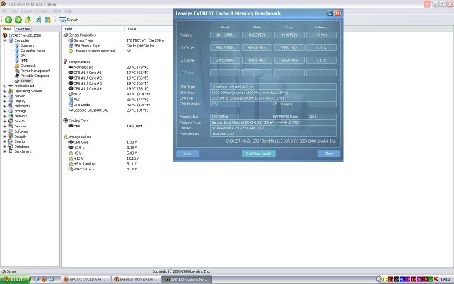Image resolution: width=454 pixels, height=284 pixels.
Task: Select Computer Name in the tree
Action: point(32,50)
